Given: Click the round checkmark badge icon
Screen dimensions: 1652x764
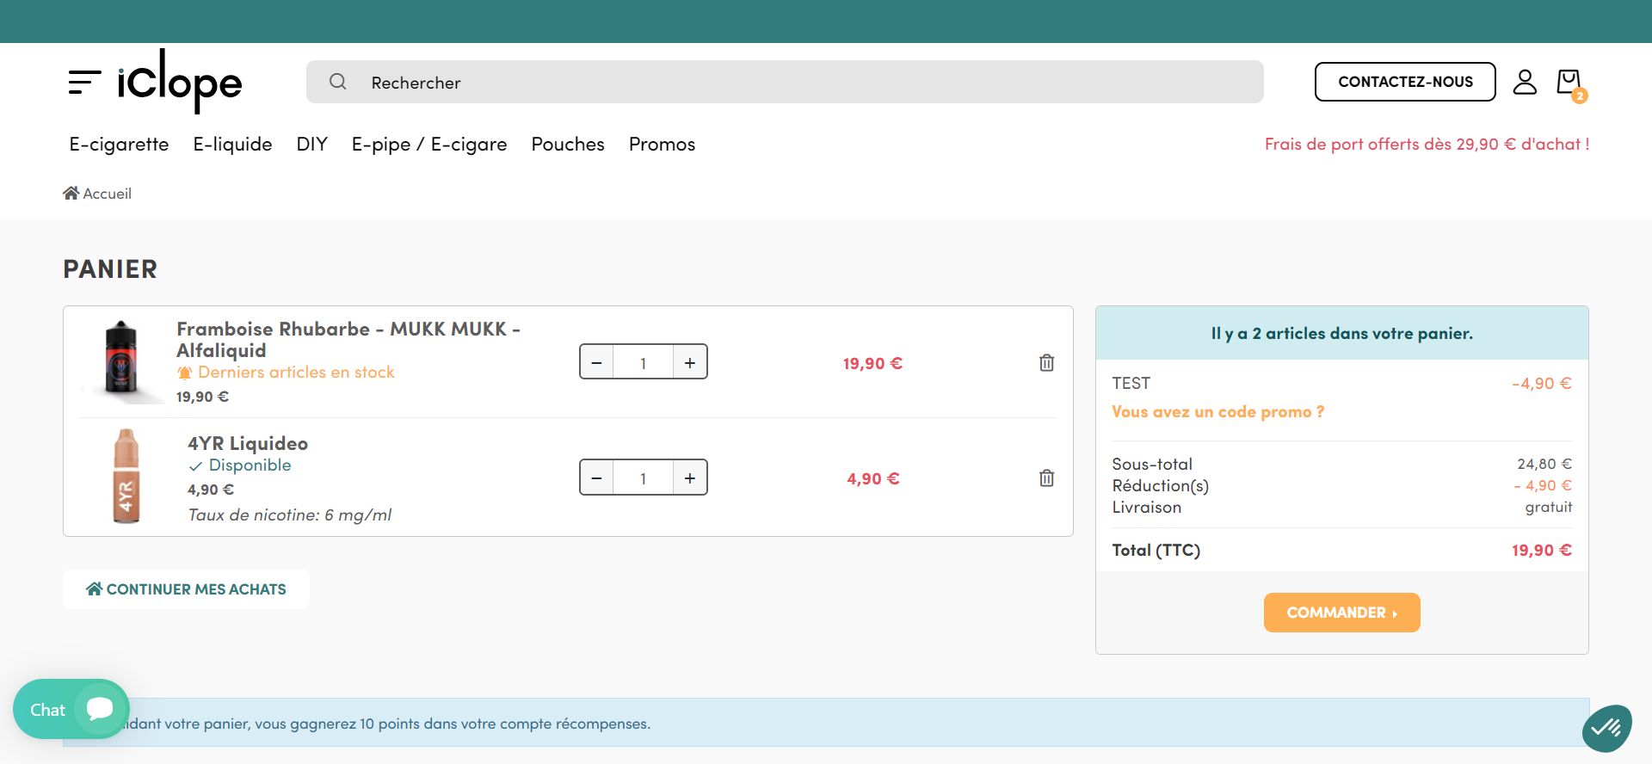Looking at the screenshot, I should click(x=1606, y=729).
